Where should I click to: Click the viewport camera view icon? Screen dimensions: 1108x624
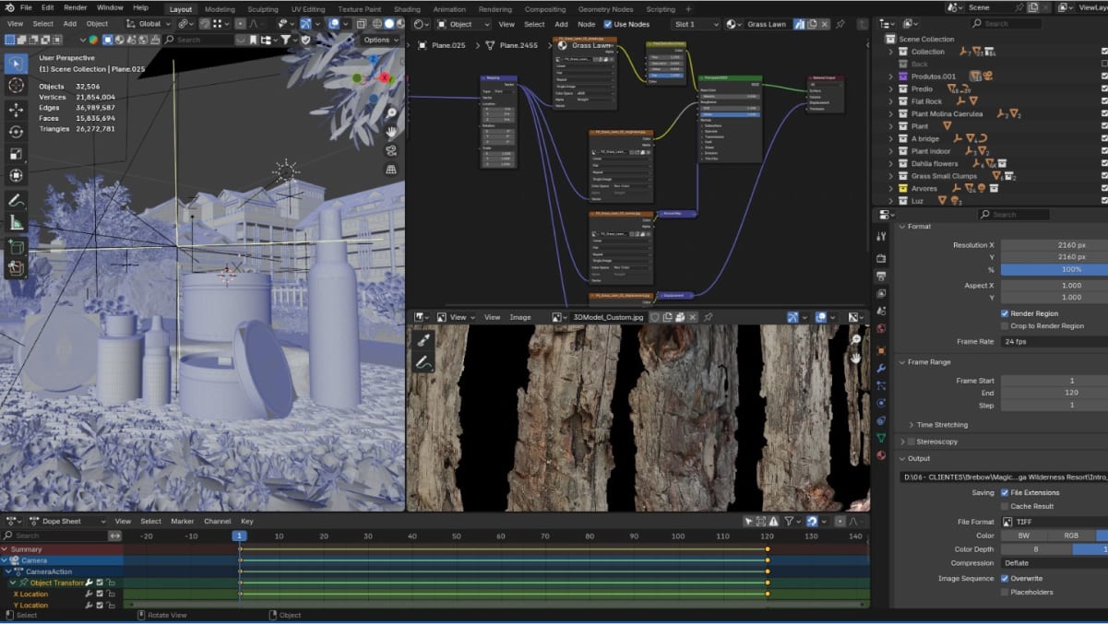(x=391, y=150)
